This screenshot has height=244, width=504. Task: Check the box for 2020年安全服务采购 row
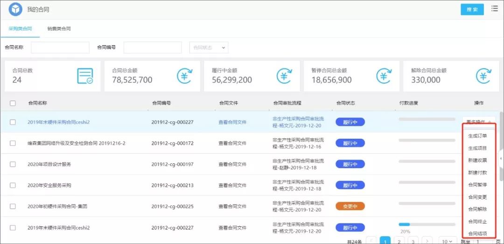point(13,185)
